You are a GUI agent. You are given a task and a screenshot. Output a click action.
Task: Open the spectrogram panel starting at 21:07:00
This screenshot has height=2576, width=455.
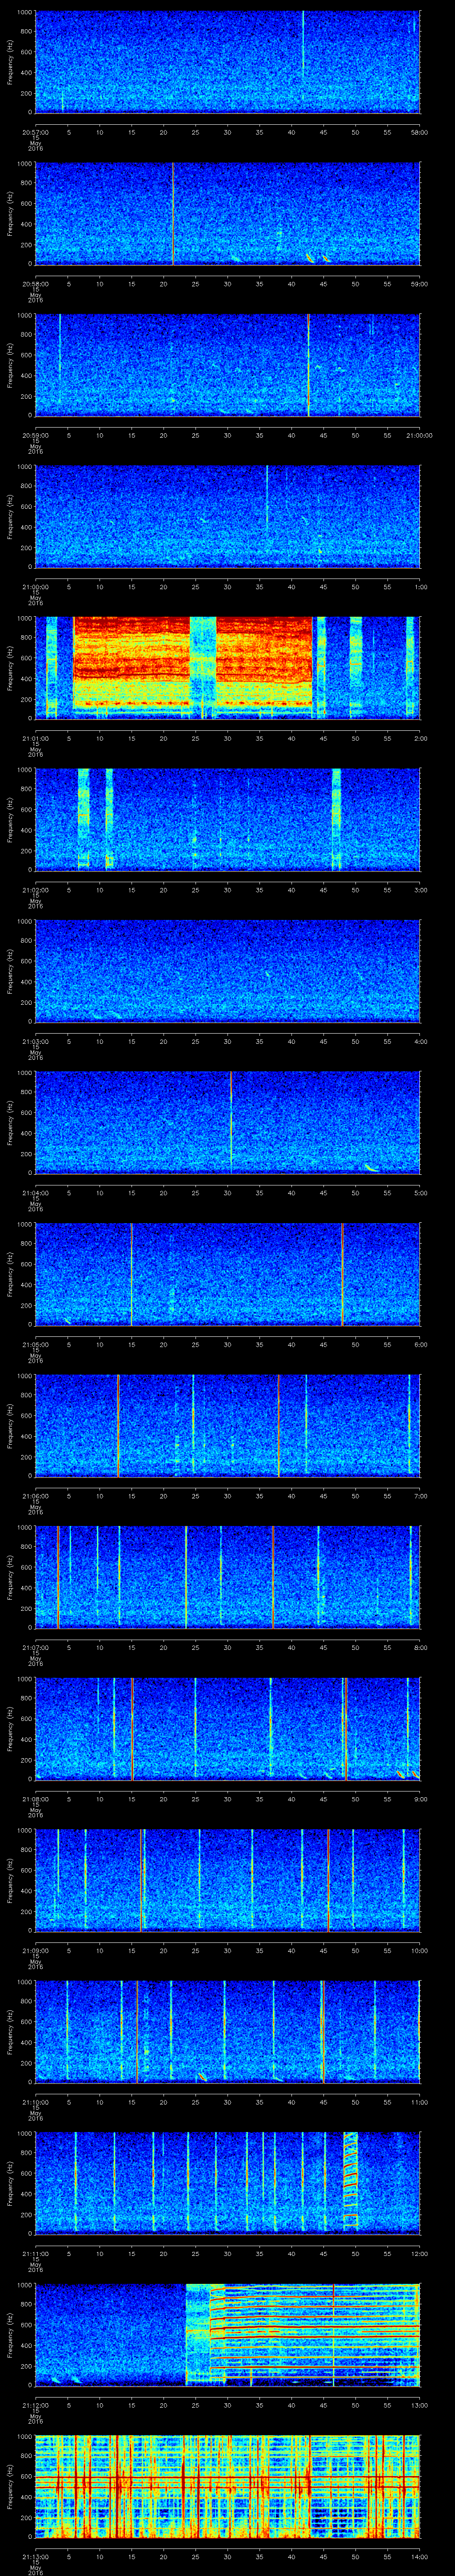(x=227, y=1577)
